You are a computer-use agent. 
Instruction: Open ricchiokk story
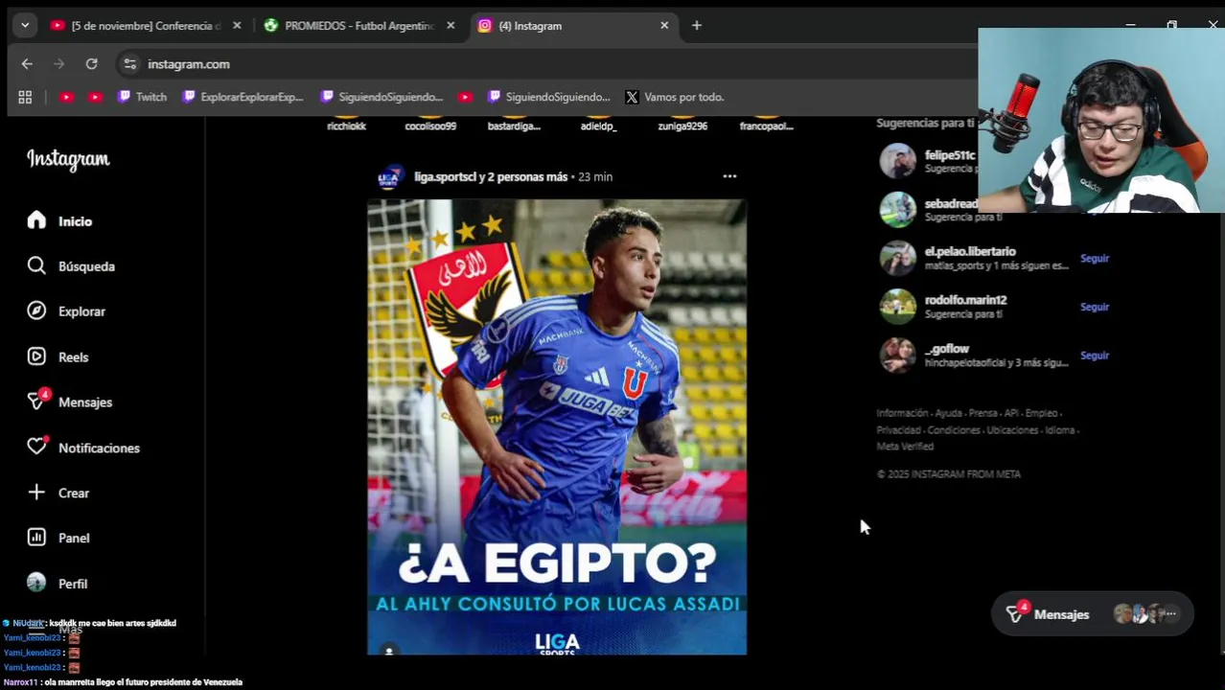point(346,126)
